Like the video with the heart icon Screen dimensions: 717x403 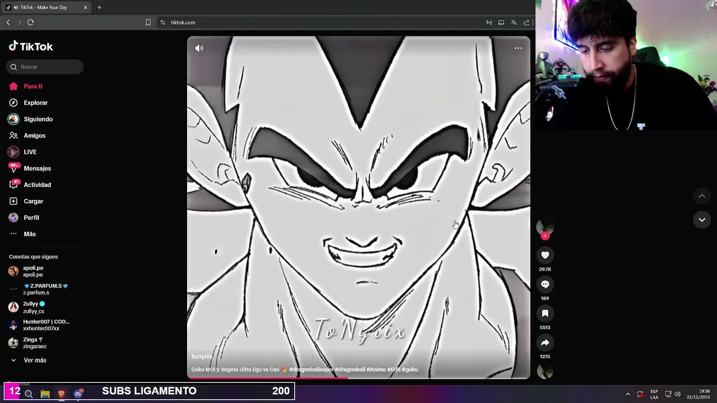pyautogui.click(x=545, y=255)
